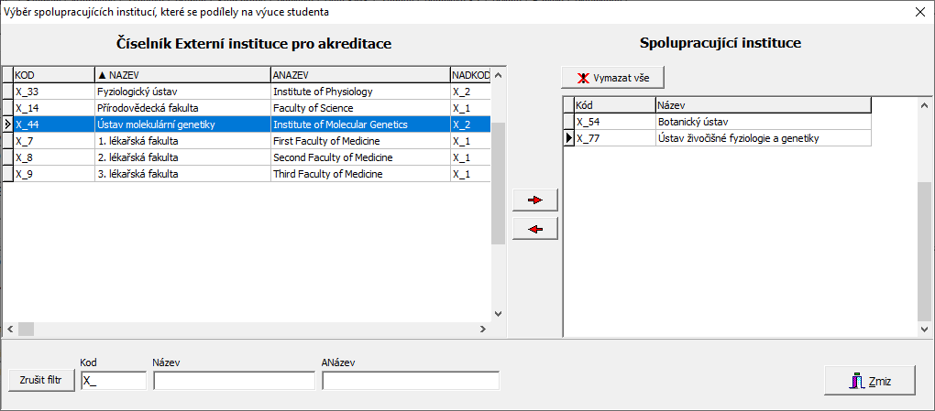The width and height of the screenshot is (935, 411).
Task: Click the ANAZEV column header
Action: click(x=358, y=74)
